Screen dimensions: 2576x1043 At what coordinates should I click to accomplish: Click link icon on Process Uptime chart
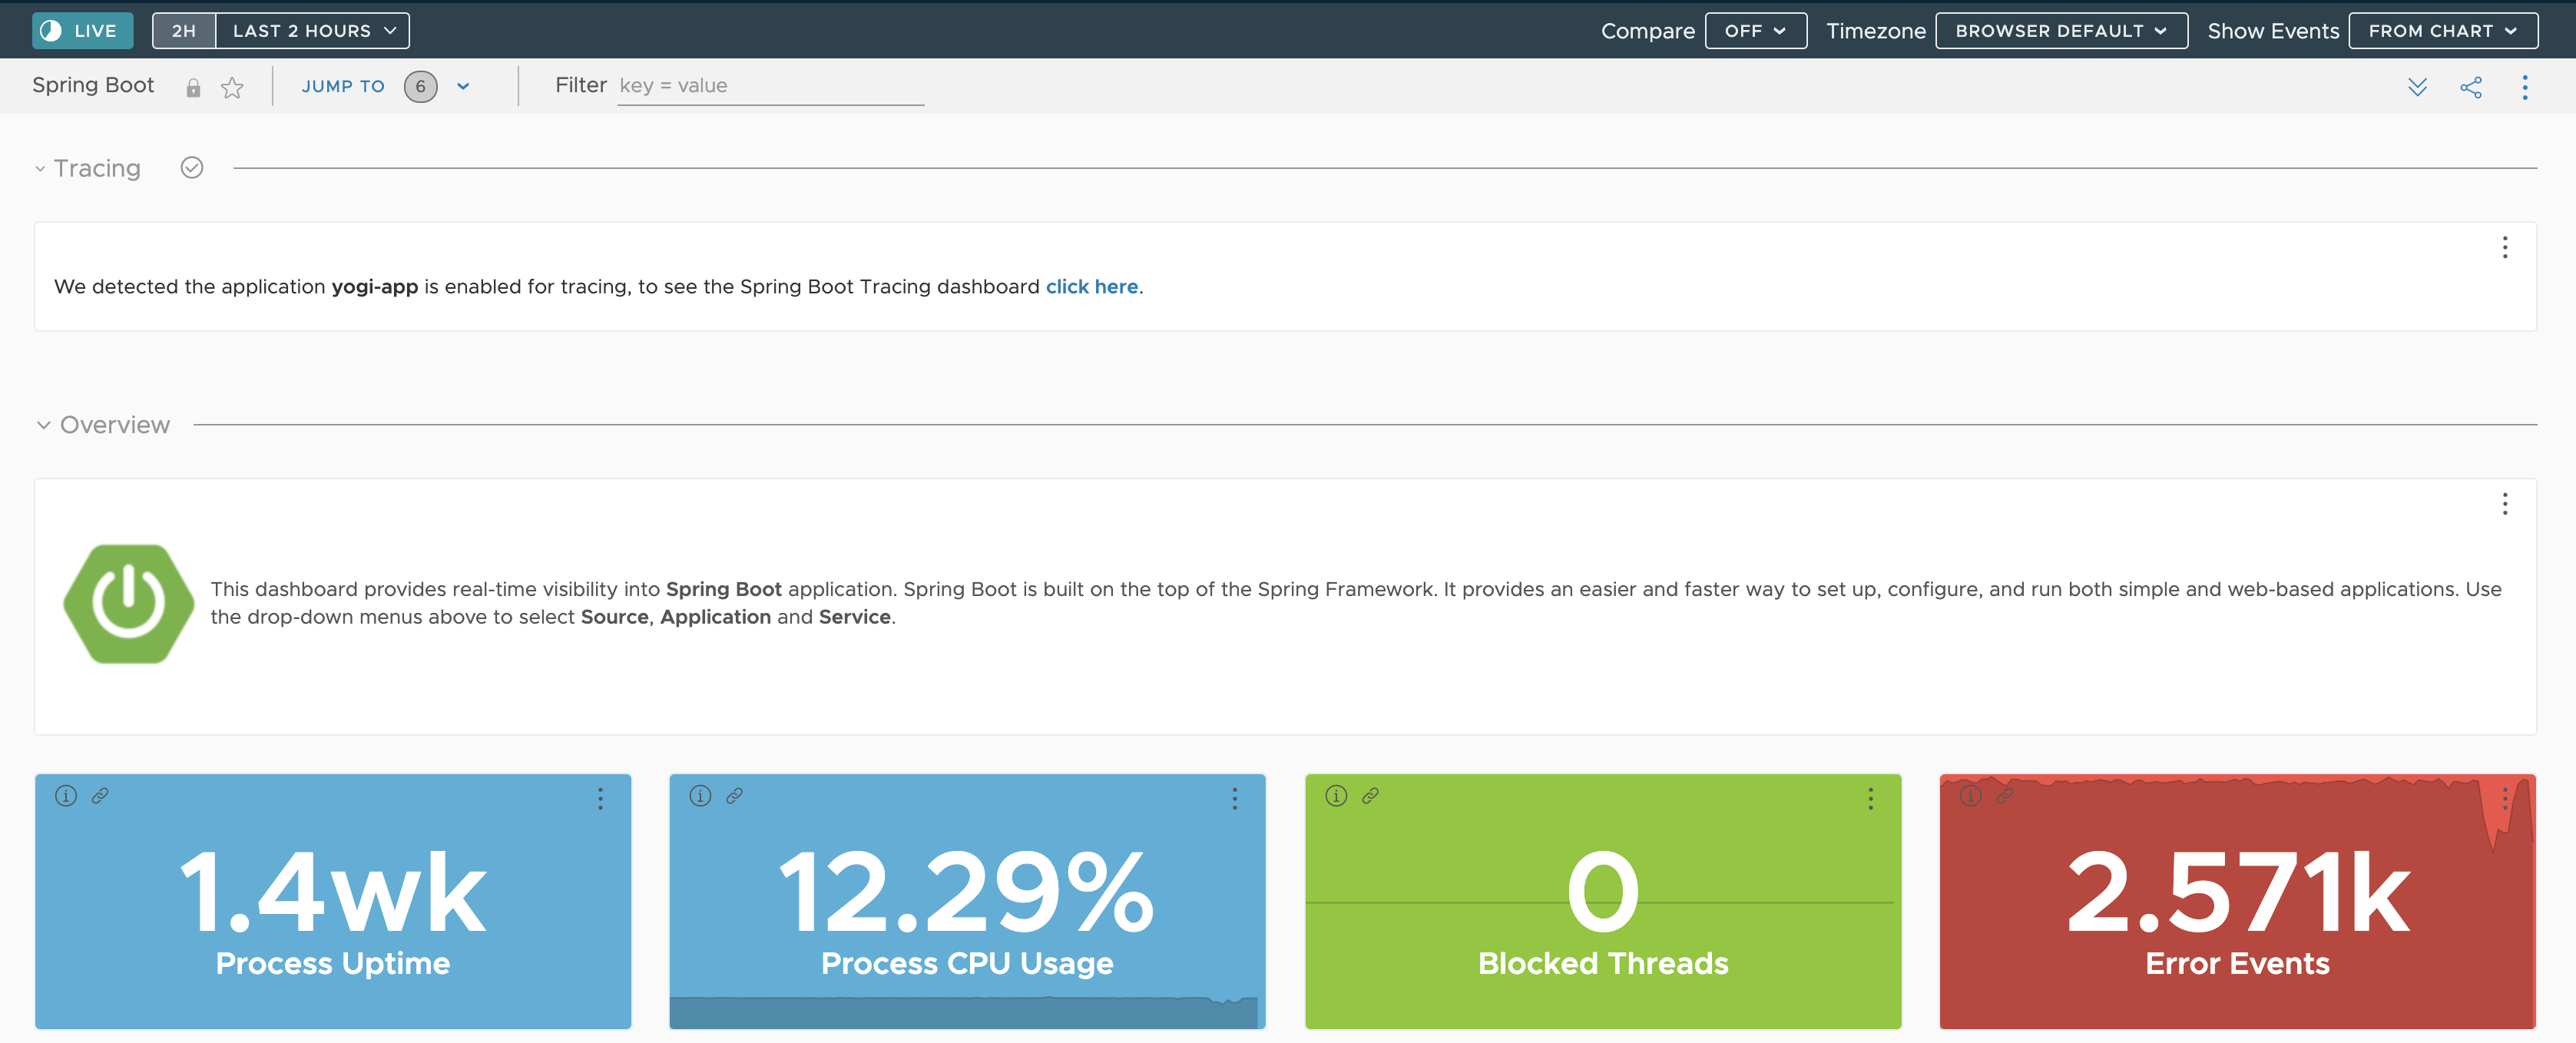click(x=100, y=796)
